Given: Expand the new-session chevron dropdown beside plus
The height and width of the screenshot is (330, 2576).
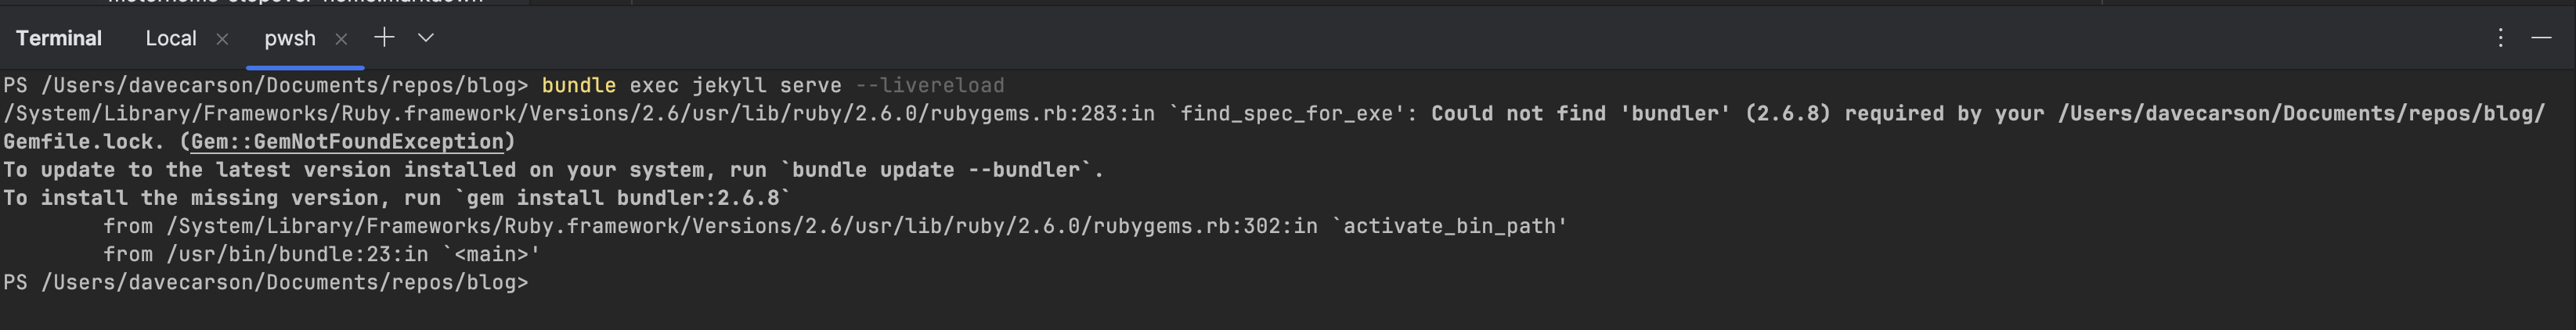Looking at the screenshot, I should 426,38.
